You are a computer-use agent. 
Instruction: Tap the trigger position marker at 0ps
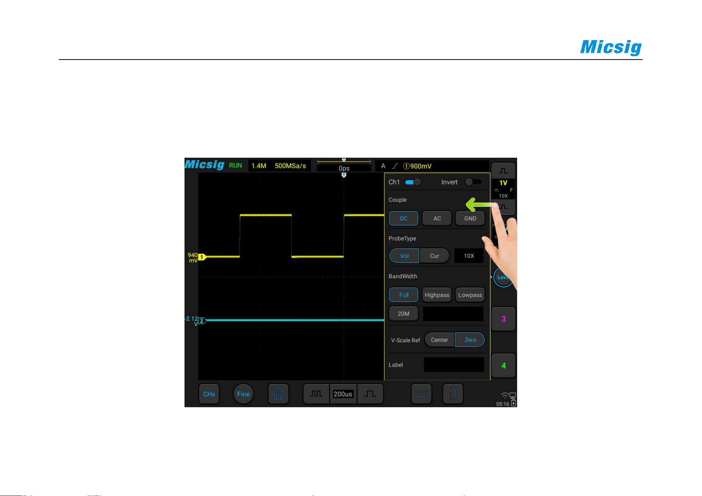click(x=344, y=175)
